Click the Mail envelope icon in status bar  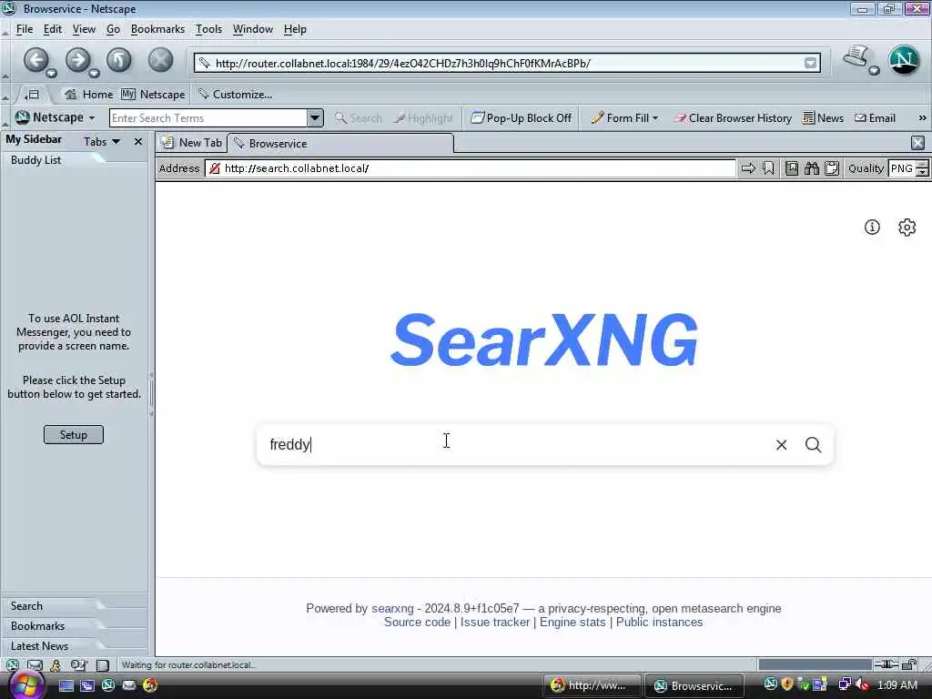pos(35,665)
